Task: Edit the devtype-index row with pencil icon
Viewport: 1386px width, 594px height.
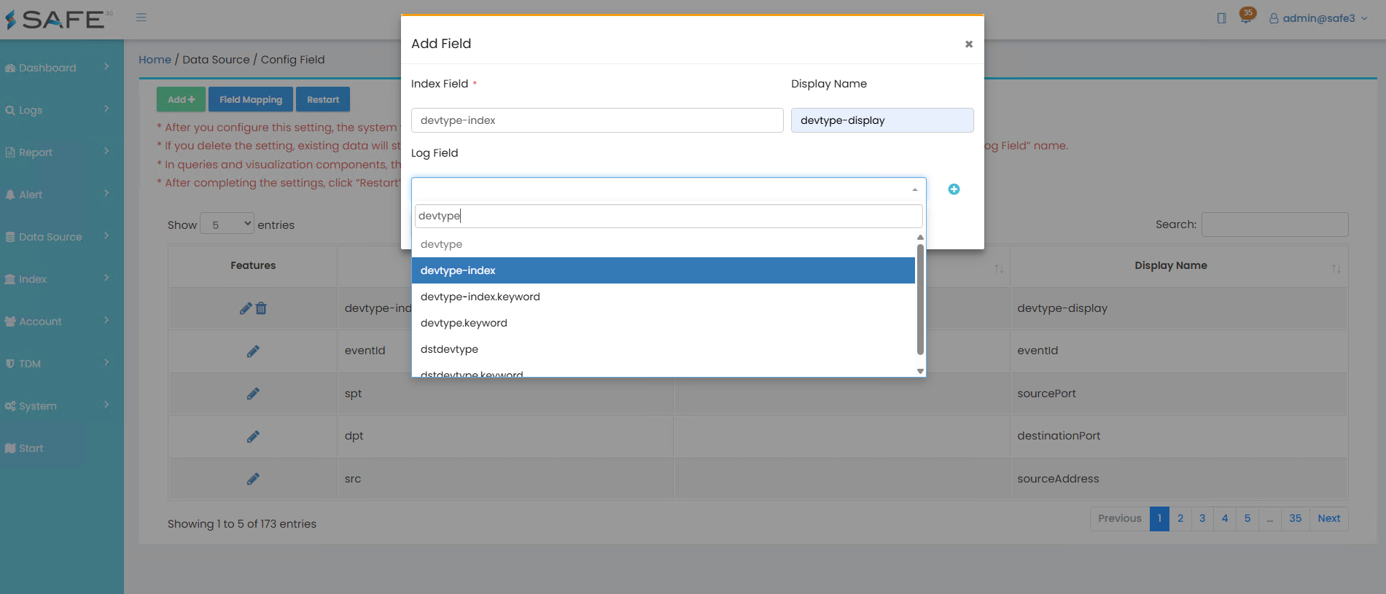Action: tap(246, 308)
